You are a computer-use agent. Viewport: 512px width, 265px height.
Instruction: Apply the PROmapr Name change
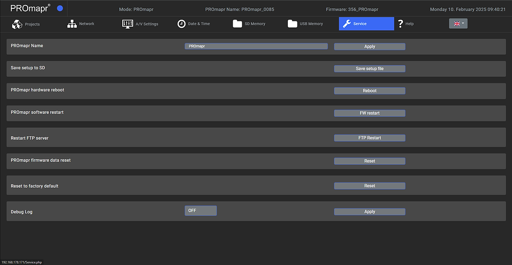point(370,46)
